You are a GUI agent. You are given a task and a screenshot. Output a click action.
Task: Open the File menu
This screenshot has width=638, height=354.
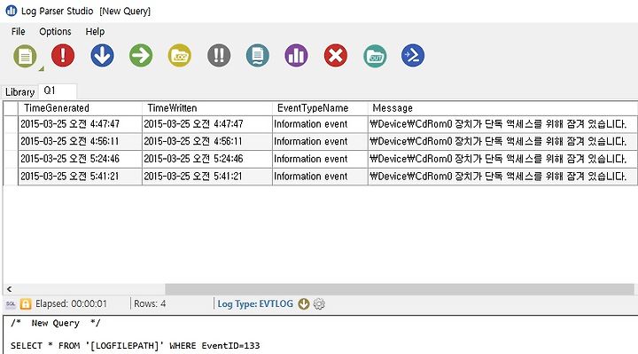(19, 31)
